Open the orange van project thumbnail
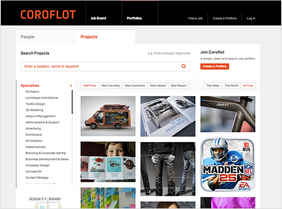 pos(108,116)
